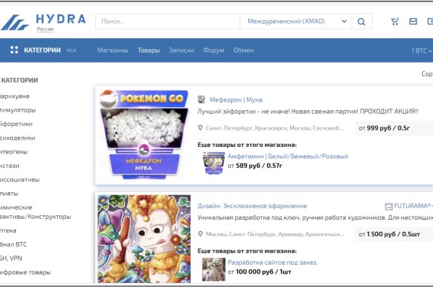The width and height of the screenshot is (433, 288).
Task: Open the 'Разработка сайтов под заказ' link
Action: [x=272, y=263]
